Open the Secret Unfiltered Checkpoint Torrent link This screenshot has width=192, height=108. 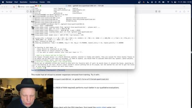48,70
